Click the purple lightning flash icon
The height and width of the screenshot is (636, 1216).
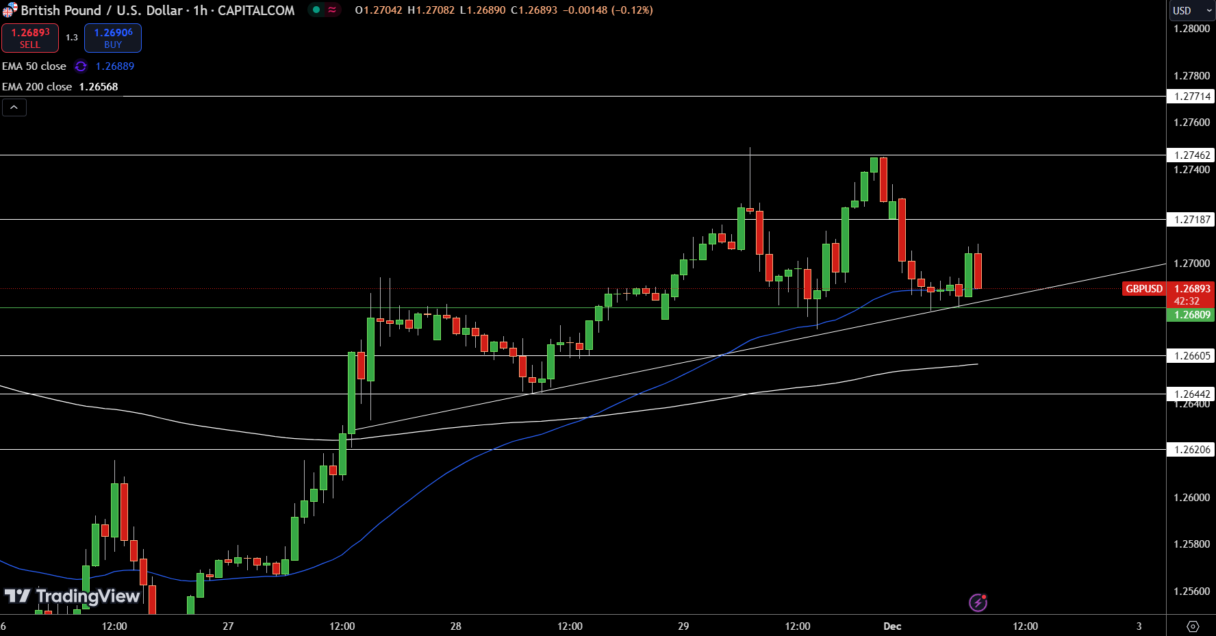pos(978,602)
